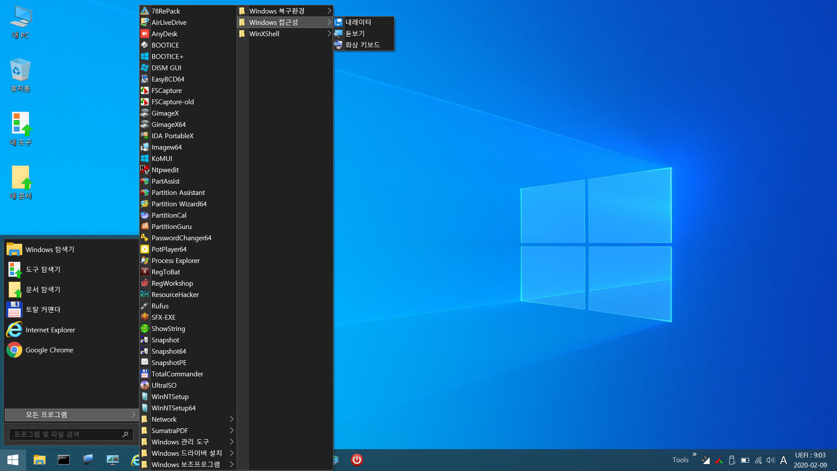Select 돋보기 magnifier entry
This screenshot has height=471, width=837.
[x=364, y=34]
